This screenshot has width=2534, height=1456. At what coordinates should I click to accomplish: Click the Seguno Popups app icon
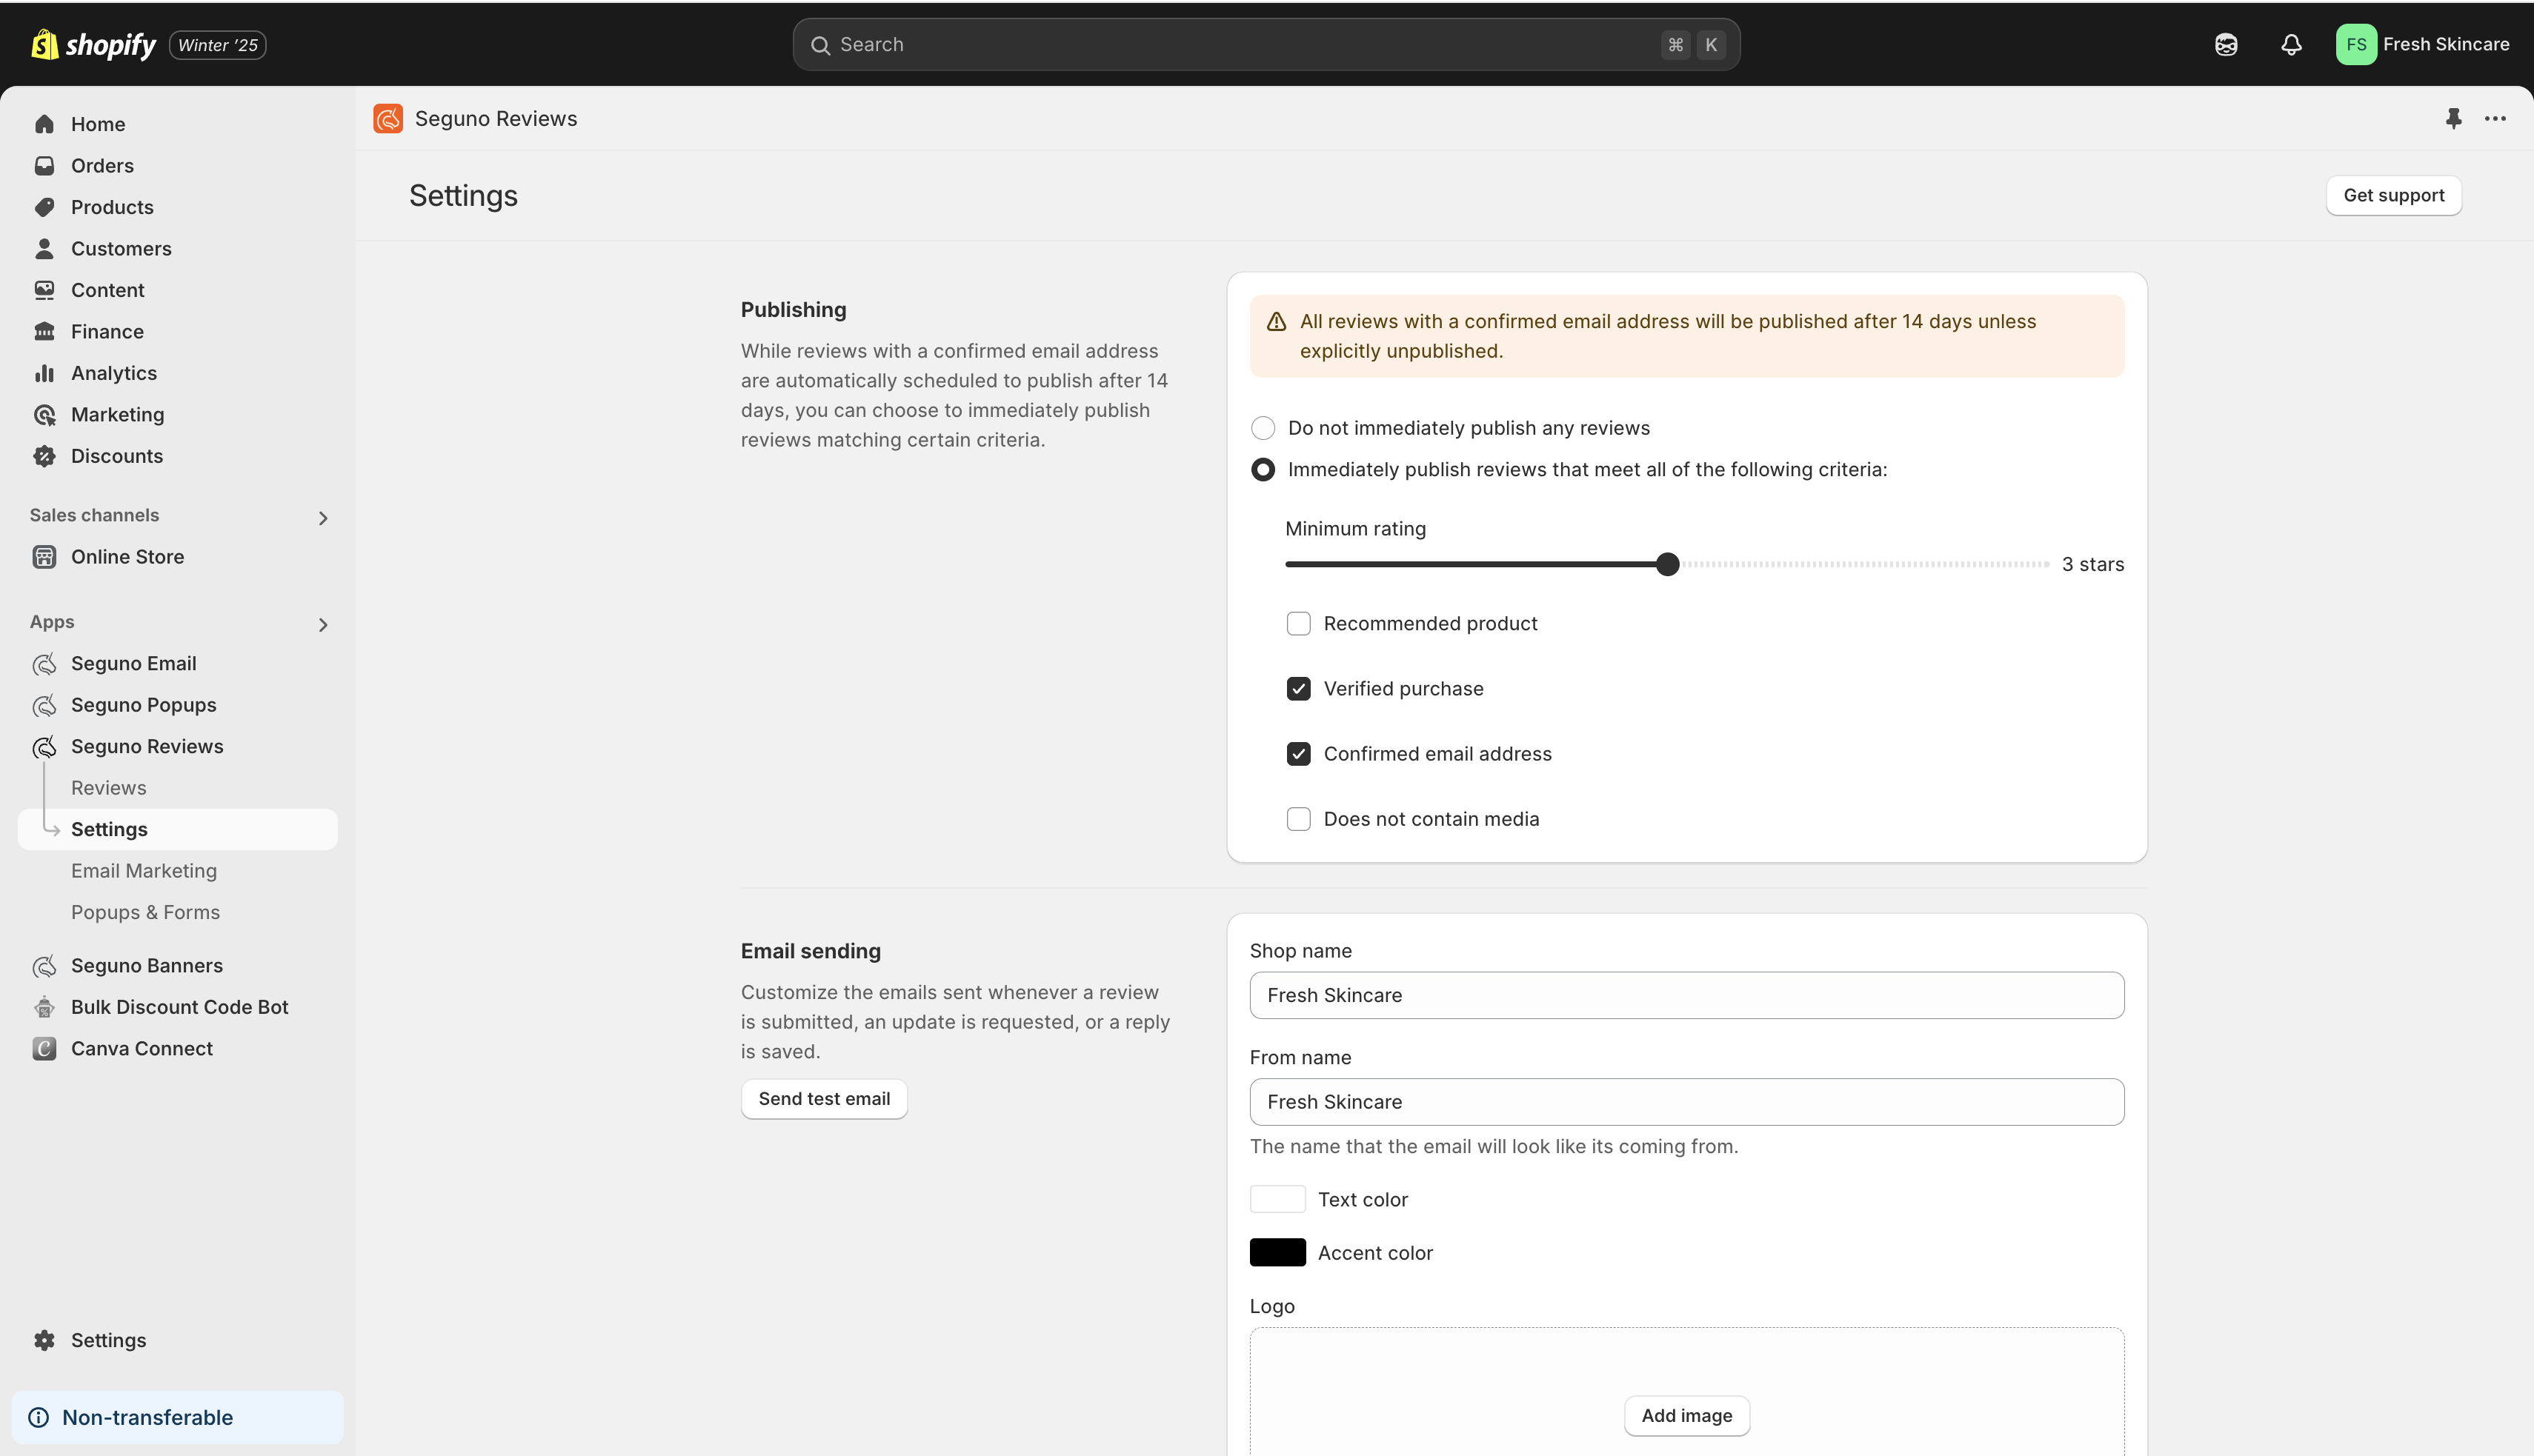click(x=44, y=705)
